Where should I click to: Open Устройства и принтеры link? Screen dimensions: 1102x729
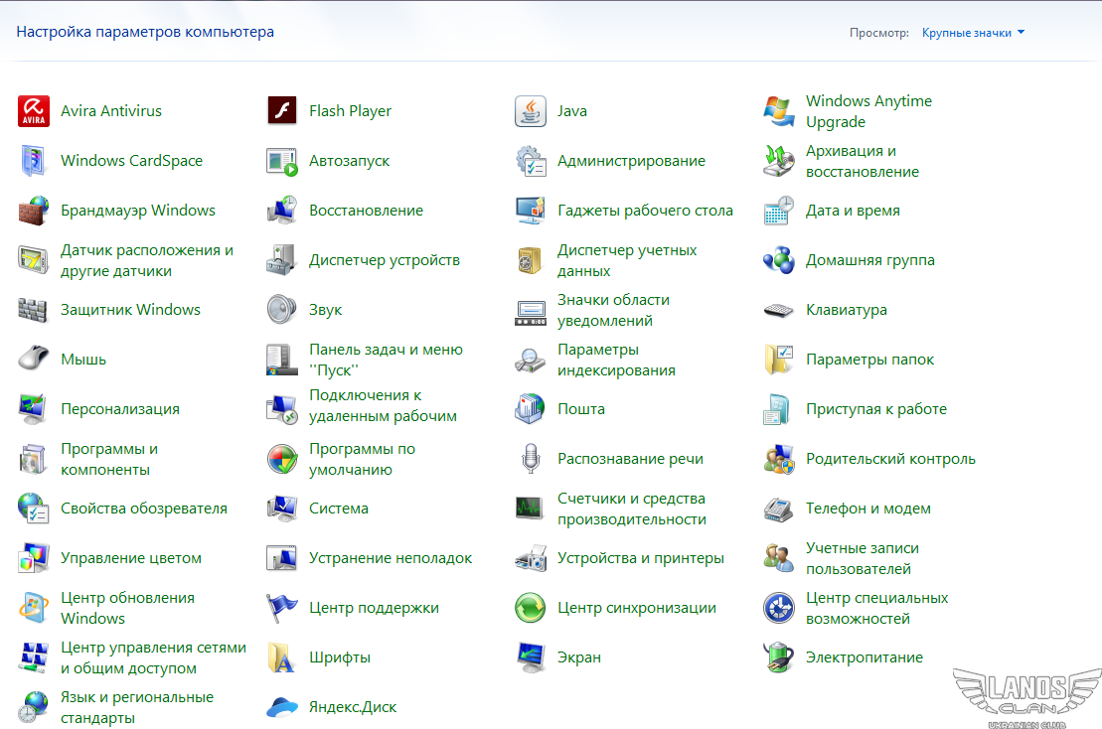pyautogui.click(x=641, y=558)
